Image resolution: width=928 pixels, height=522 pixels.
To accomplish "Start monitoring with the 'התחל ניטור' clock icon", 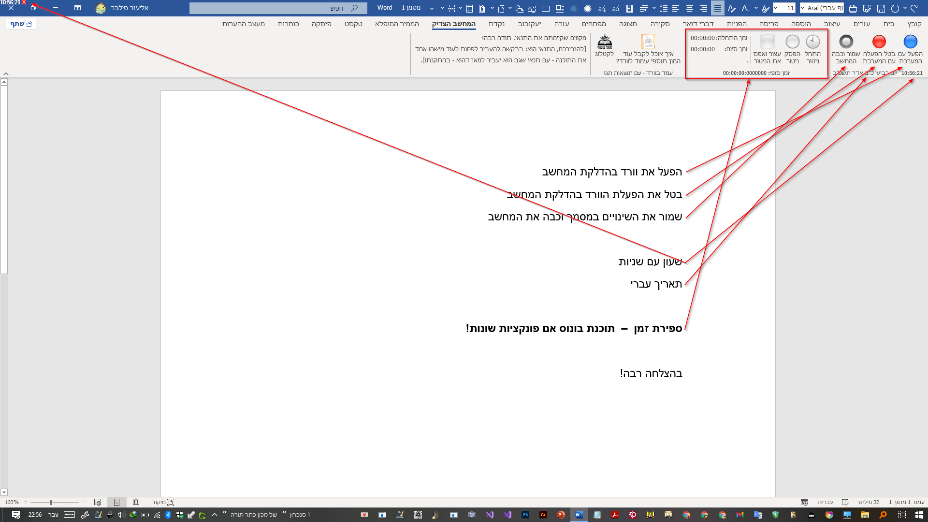I will coord(813,42).
